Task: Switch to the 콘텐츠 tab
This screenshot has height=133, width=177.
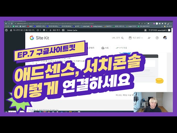Action: (x=91, y=48)
